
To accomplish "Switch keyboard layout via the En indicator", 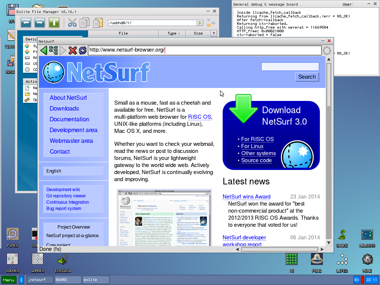I will tap(357, 280).
